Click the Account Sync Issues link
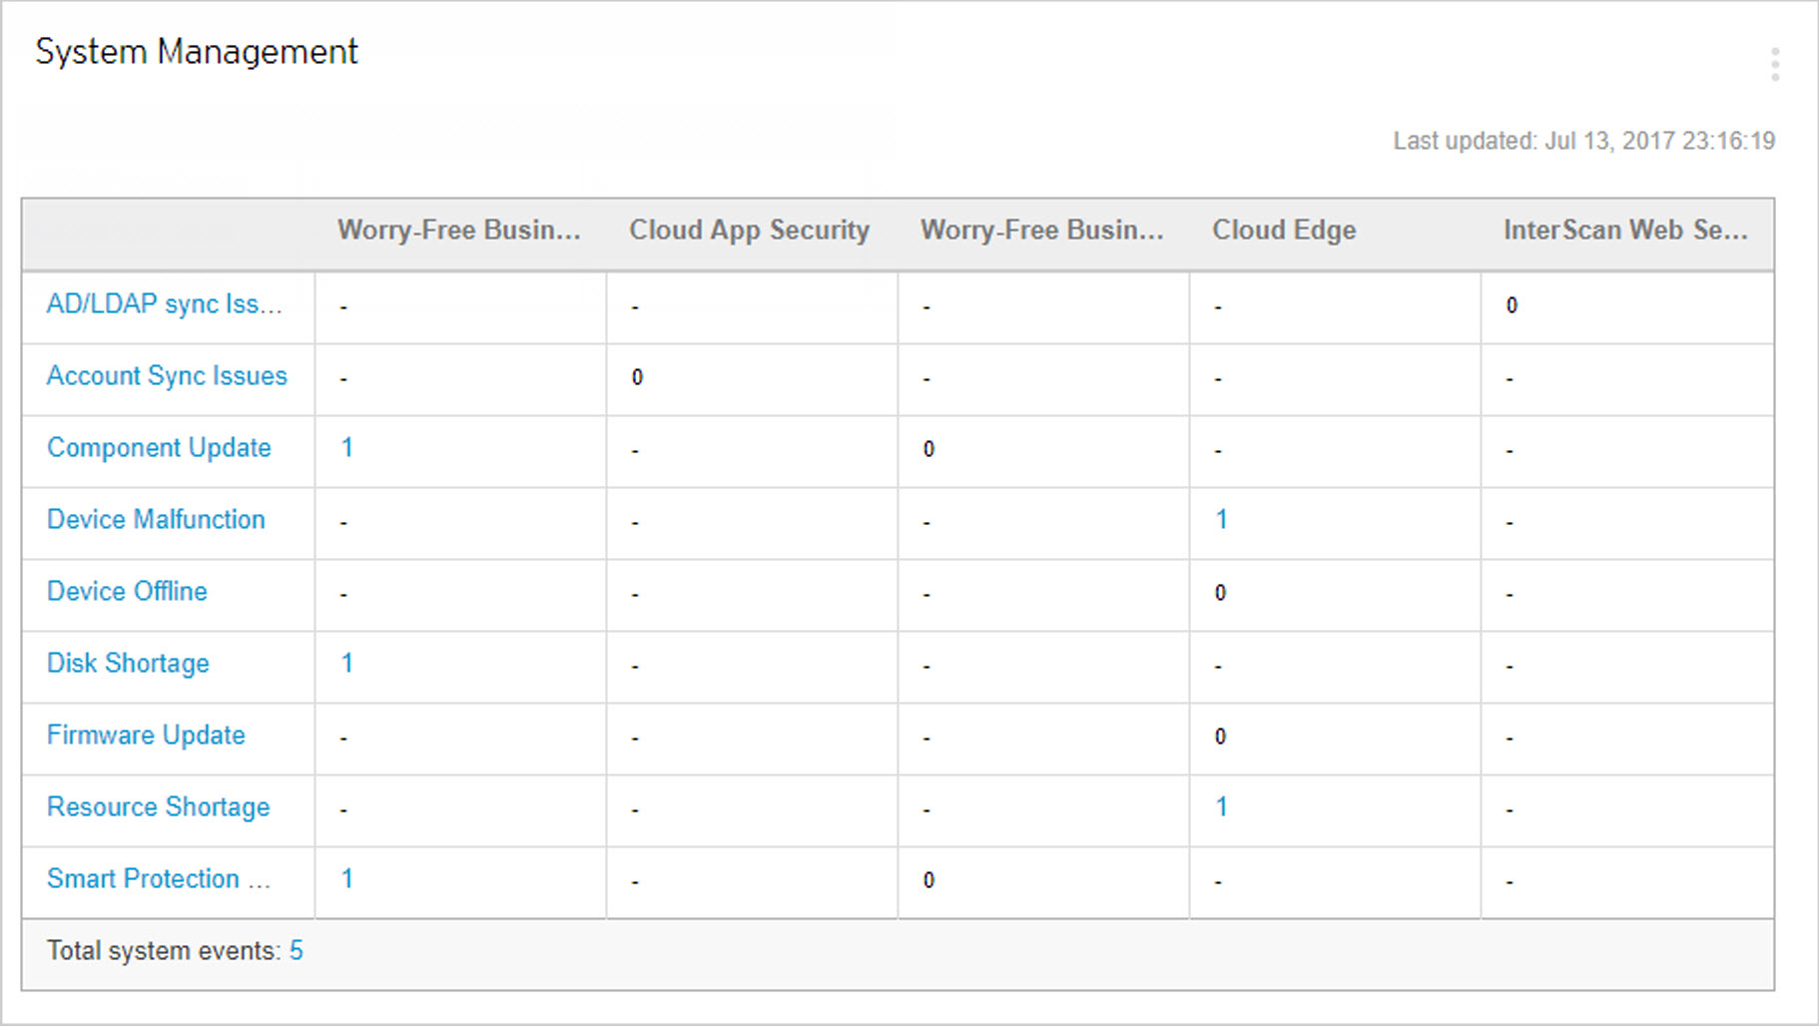This screenshot has width=1819, height=1026. (x=167, y=376)
